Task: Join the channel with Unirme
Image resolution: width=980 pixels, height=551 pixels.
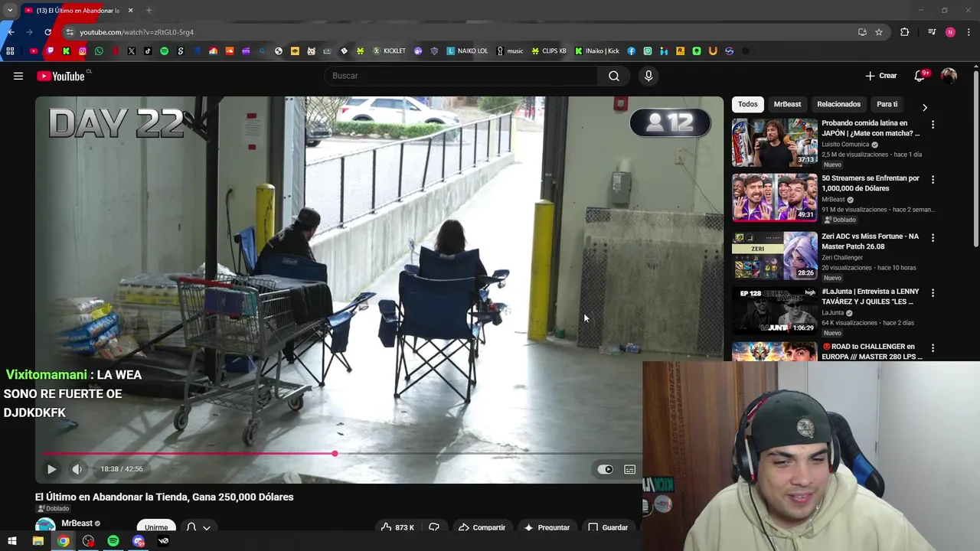Action: pos(156,527)
